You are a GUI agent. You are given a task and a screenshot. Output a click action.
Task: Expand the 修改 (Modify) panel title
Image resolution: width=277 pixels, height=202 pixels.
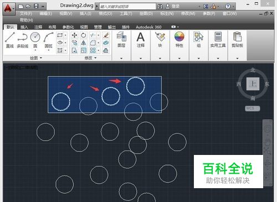(90, 58)
